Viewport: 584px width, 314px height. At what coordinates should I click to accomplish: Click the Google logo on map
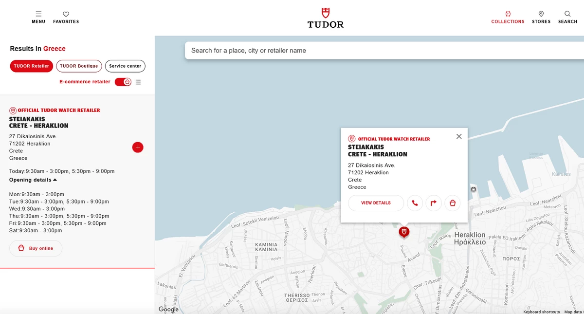click(x=168, y=309)
